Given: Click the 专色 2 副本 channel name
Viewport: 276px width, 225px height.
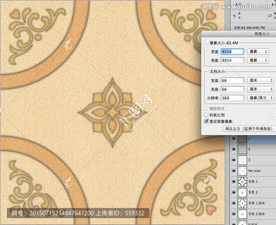Looking at the screenshot, I should click(257, 214).
